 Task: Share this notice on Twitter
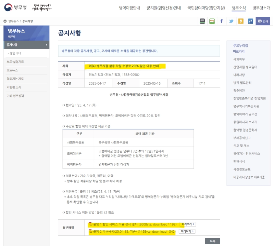click(231, 21)
